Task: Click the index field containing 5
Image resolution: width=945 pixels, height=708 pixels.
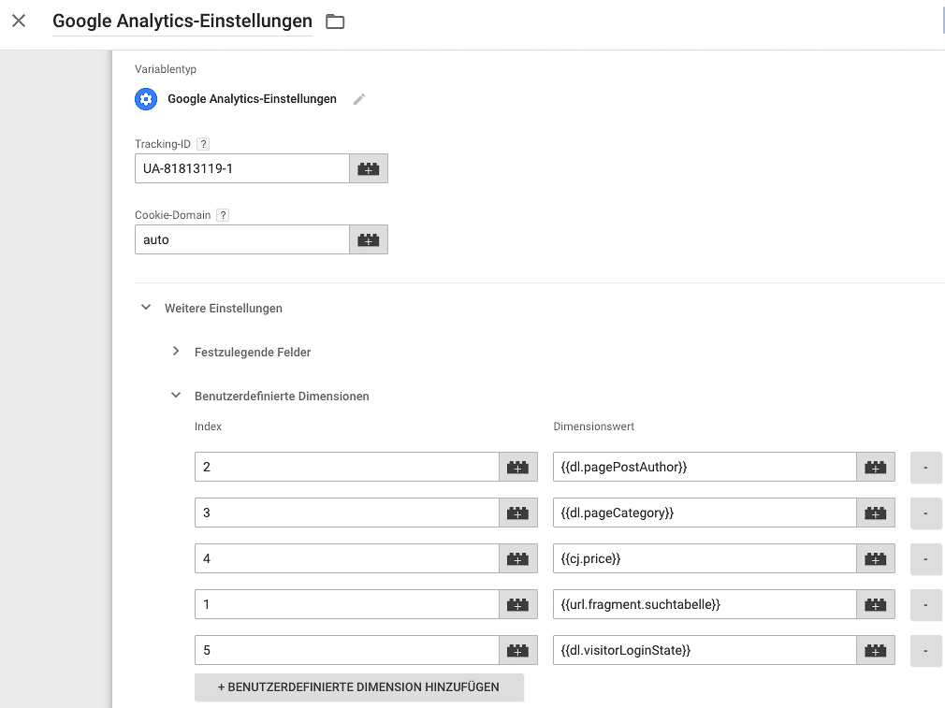Action: pos(347,650)
